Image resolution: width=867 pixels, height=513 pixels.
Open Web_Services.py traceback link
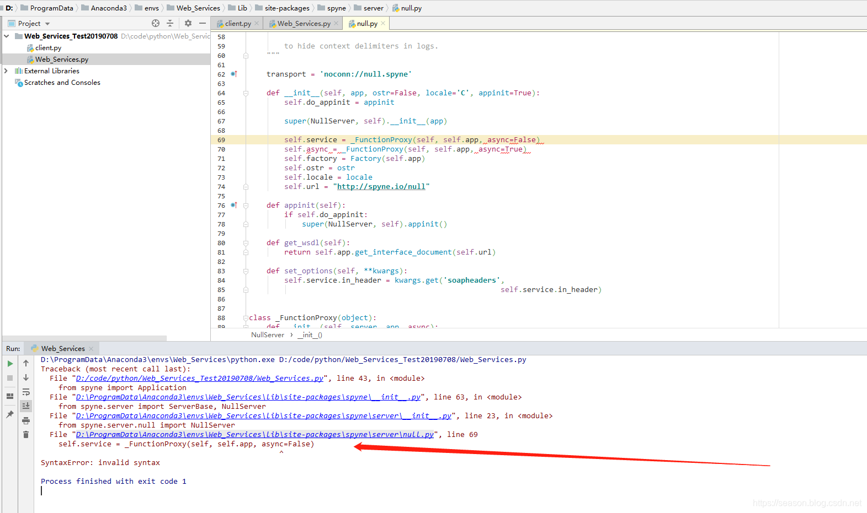coord(199,379)
